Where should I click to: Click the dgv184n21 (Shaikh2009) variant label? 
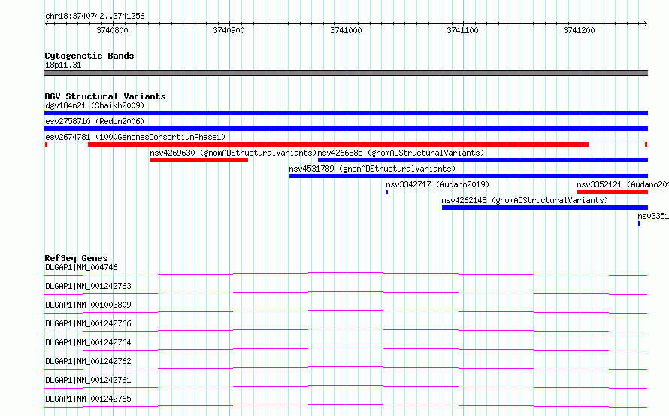pos(95,105)
